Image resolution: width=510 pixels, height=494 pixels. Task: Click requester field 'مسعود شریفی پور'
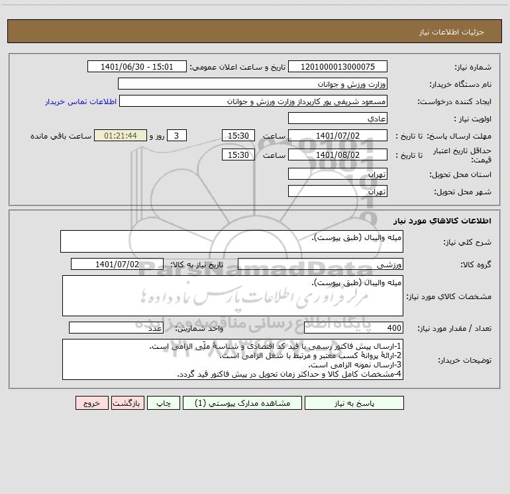coord(254,101)
